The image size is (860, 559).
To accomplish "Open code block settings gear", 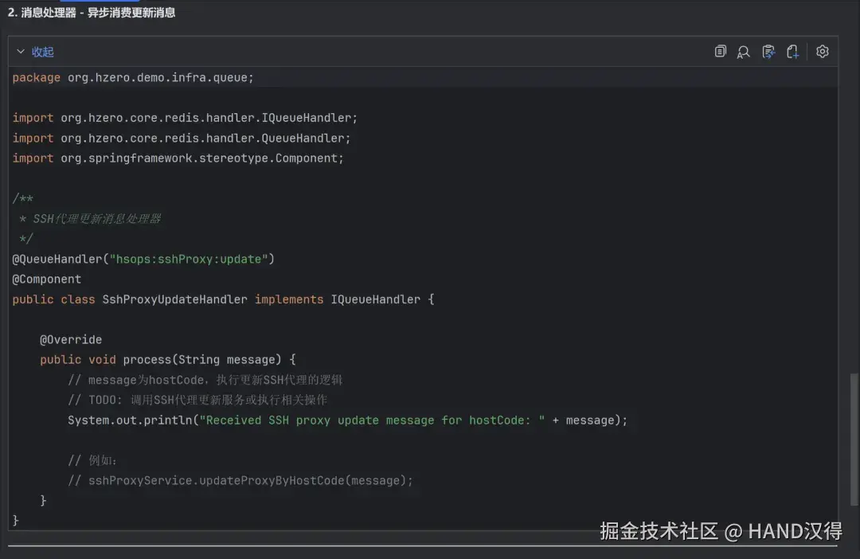I will 823,52.
